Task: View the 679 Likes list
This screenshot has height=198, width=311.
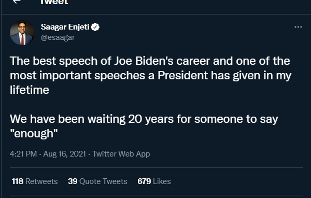Action: 154,181
